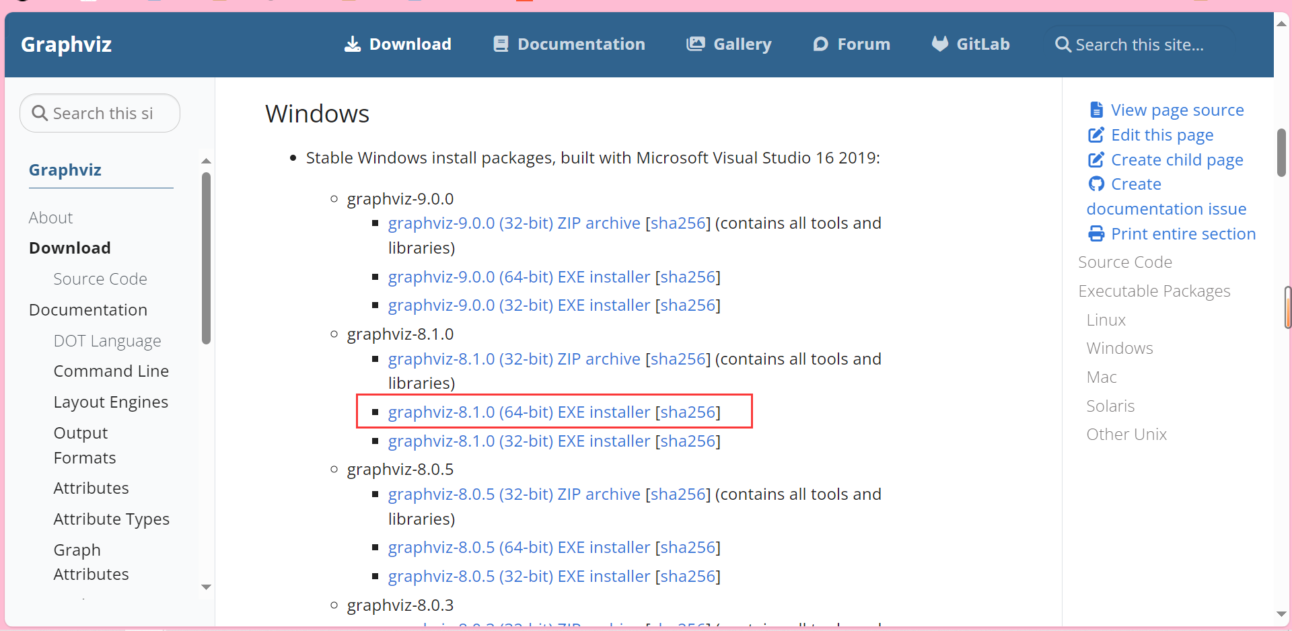
Task: Open View page source link
Action: 1177,110
